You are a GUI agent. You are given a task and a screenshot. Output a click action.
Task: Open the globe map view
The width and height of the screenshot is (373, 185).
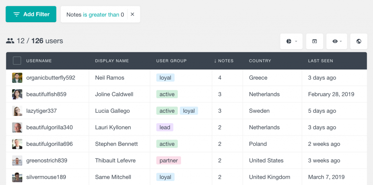coord(359,41)
